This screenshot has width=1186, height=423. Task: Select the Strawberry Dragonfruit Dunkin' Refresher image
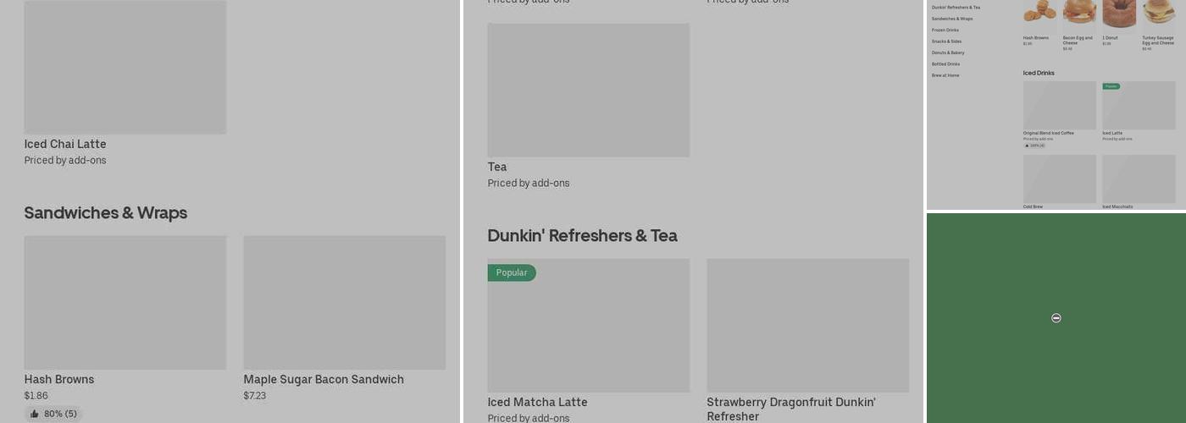click(x=808, y=326)
